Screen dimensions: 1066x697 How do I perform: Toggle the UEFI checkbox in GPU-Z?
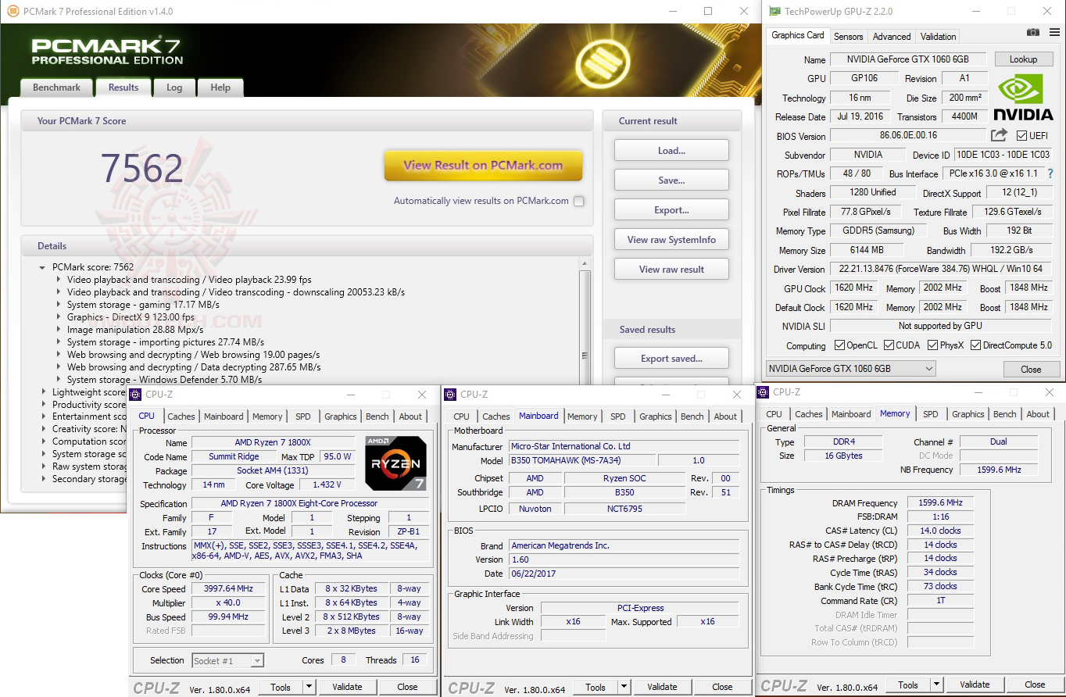click(x=1021, y=136)
